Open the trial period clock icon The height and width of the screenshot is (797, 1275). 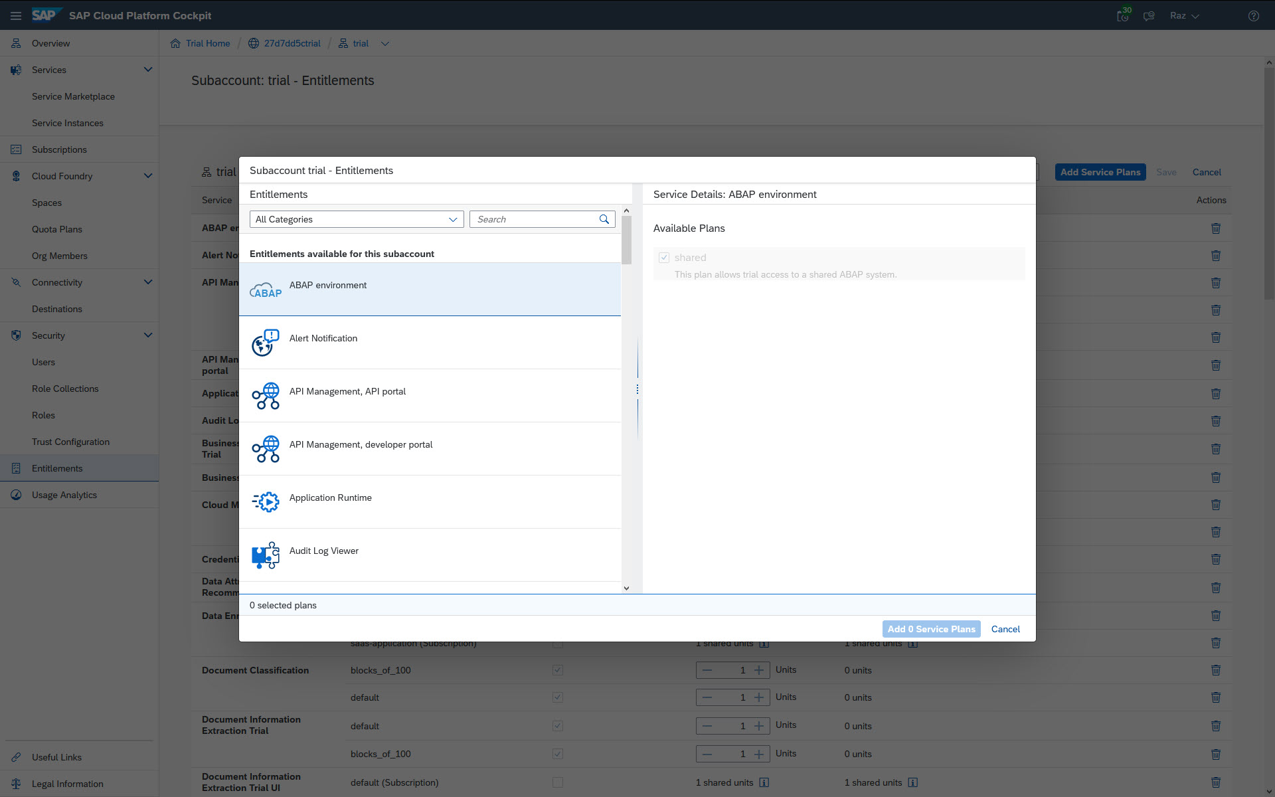[x=1123, y=15]
